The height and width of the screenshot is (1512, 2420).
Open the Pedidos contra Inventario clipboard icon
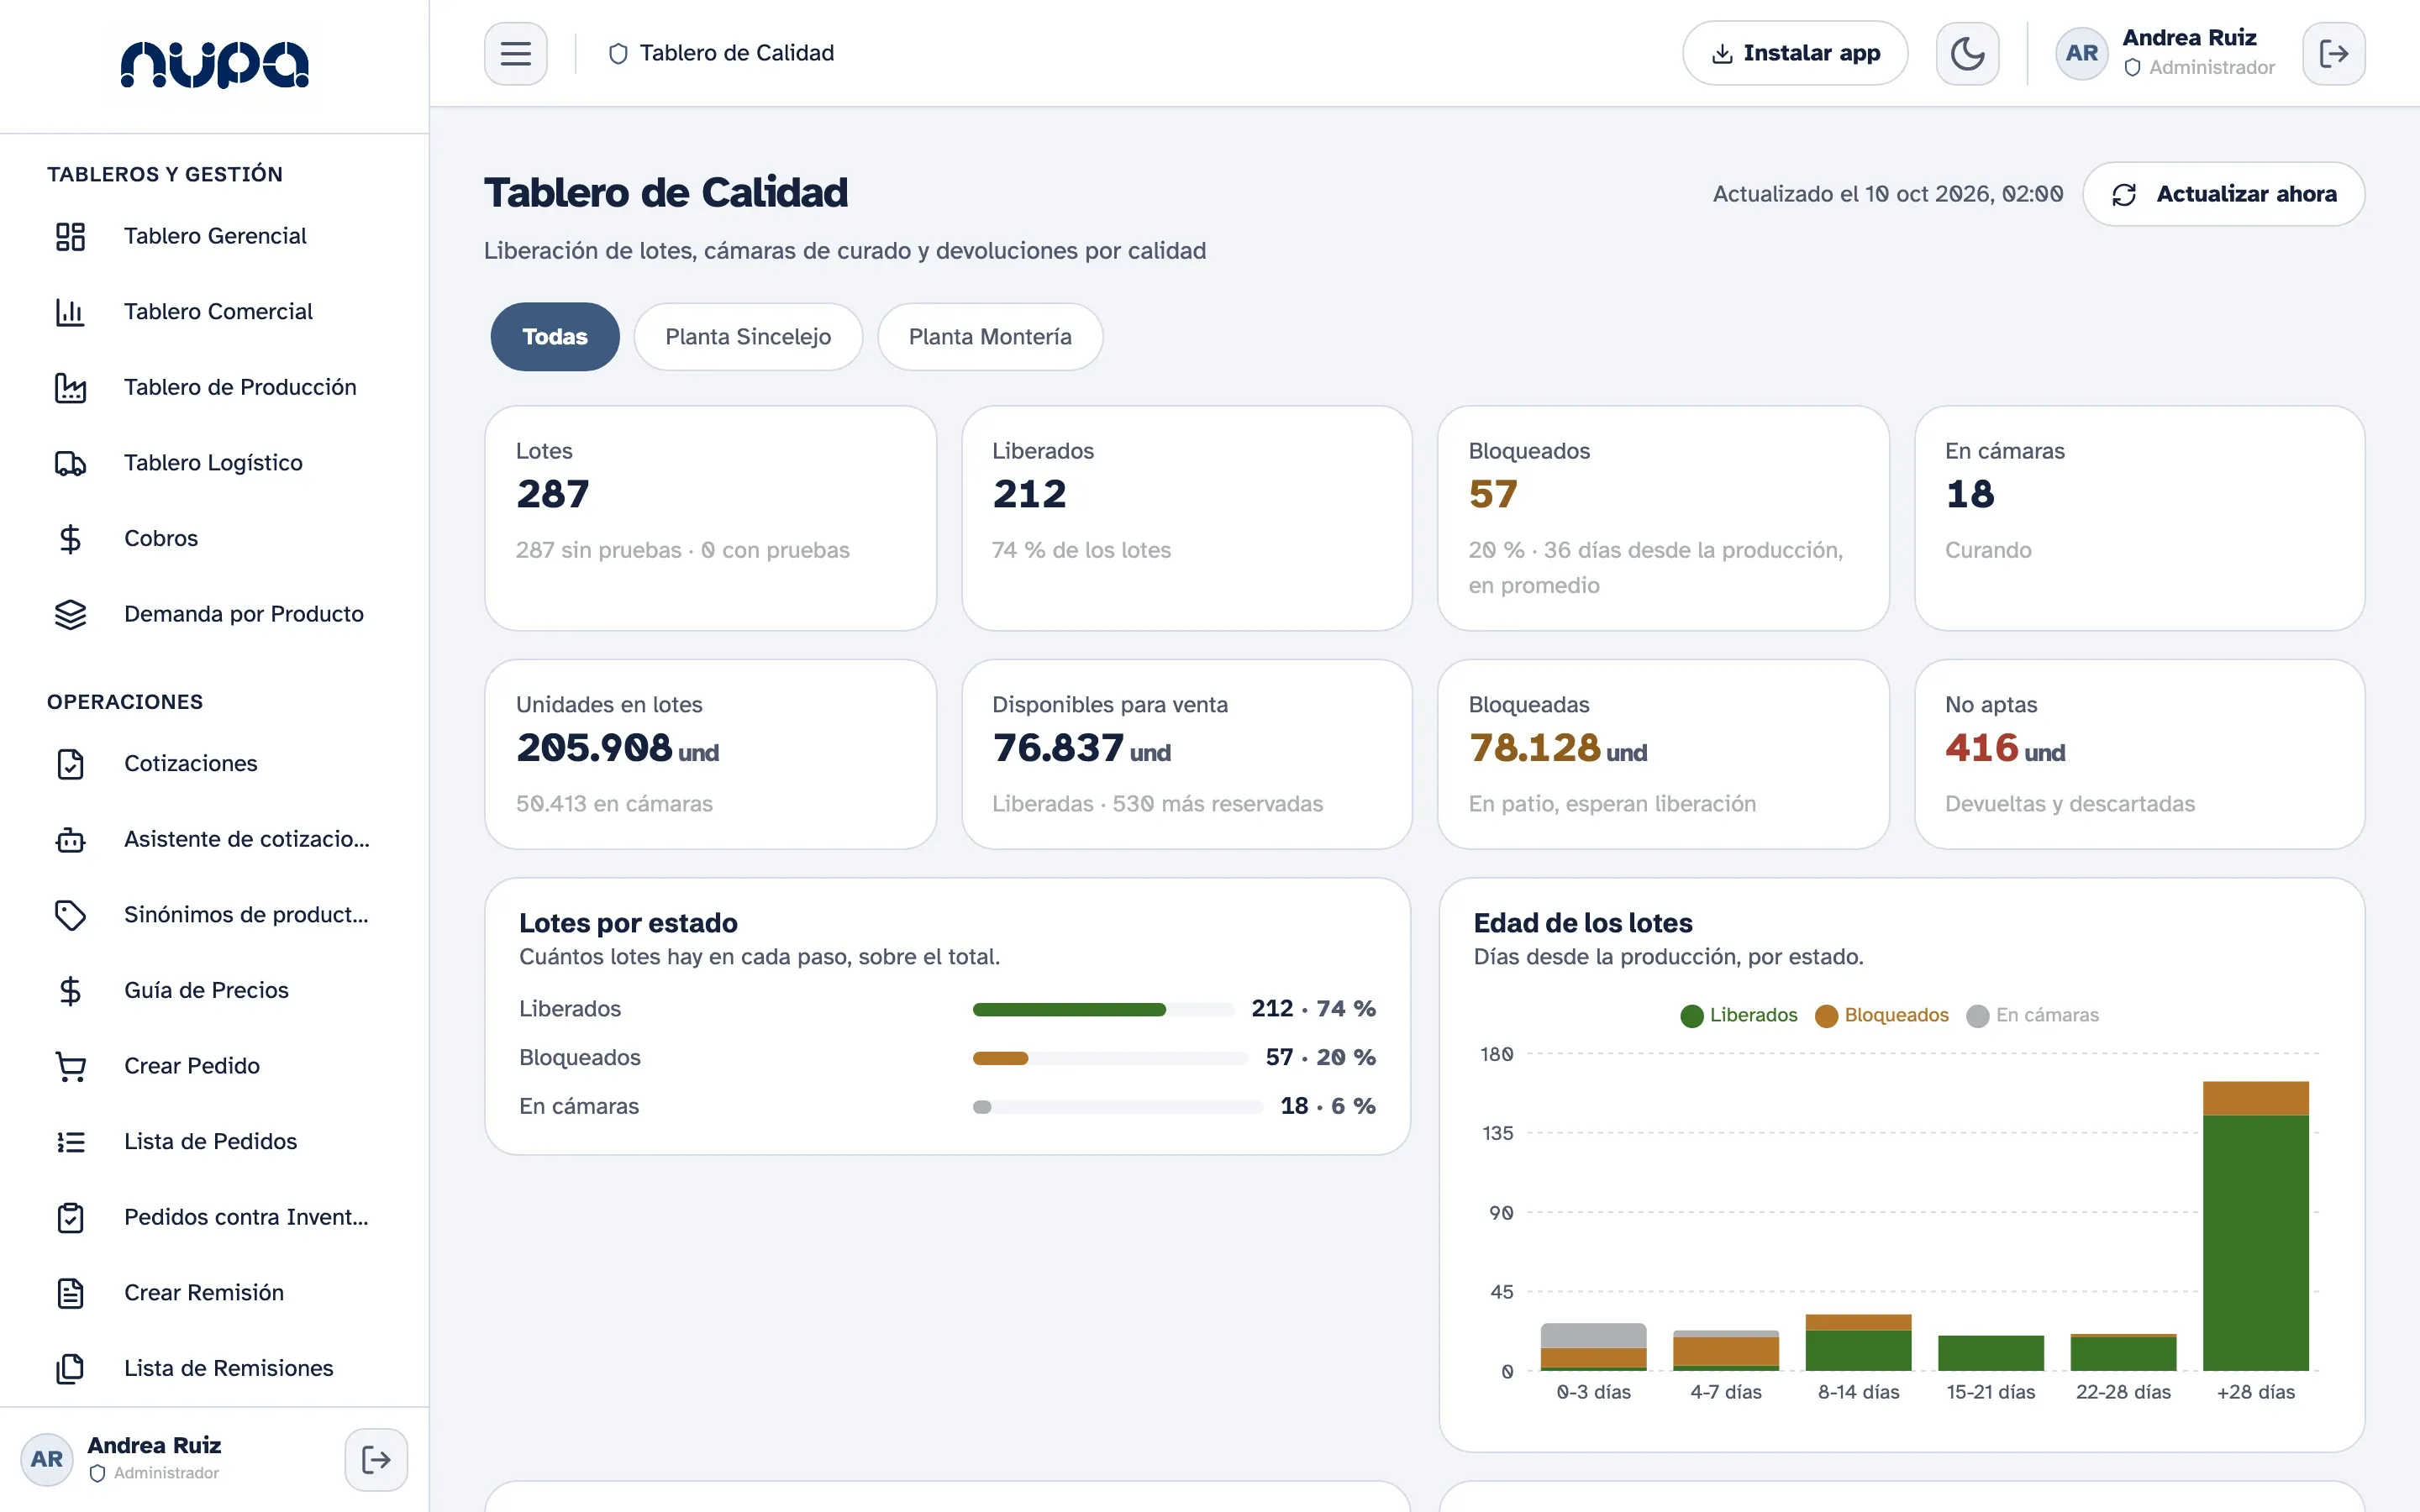pyautogui.click(x=70, y=1217)
